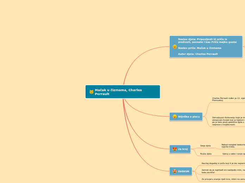Screen dimensions: 245x183
Task: Click the text starting Nekad naizgled beskoris
Action: (x=233, y=146)
